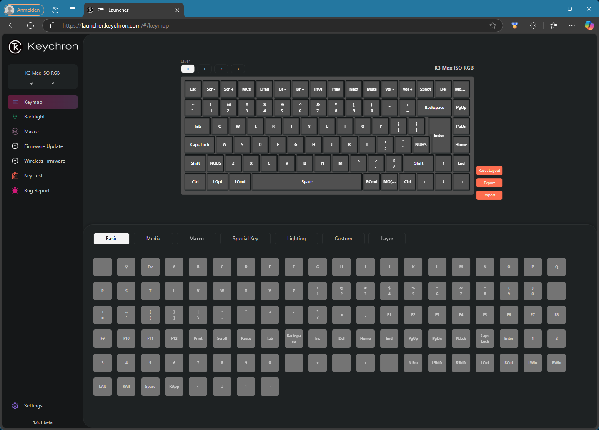Screen dimensions: 599x430
Task: Click the Keychron logo
Action: [x=43, y=47]
